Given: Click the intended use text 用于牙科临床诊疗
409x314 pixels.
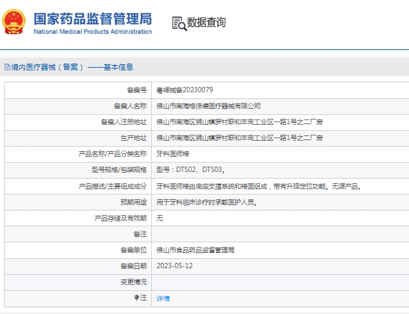Looking at the screenshot, I should point(207,202).
